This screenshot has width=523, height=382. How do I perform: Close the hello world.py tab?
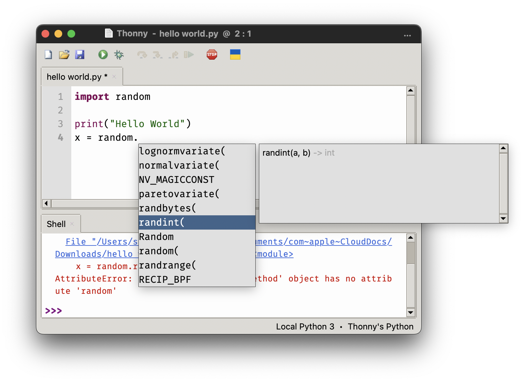pyautogui.click(x=114, y=77)
